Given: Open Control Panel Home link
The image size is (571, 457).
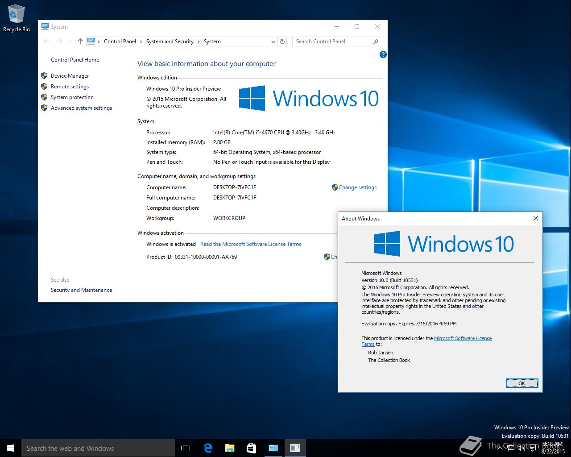Looking at the screenshot, I should (75, 60).
